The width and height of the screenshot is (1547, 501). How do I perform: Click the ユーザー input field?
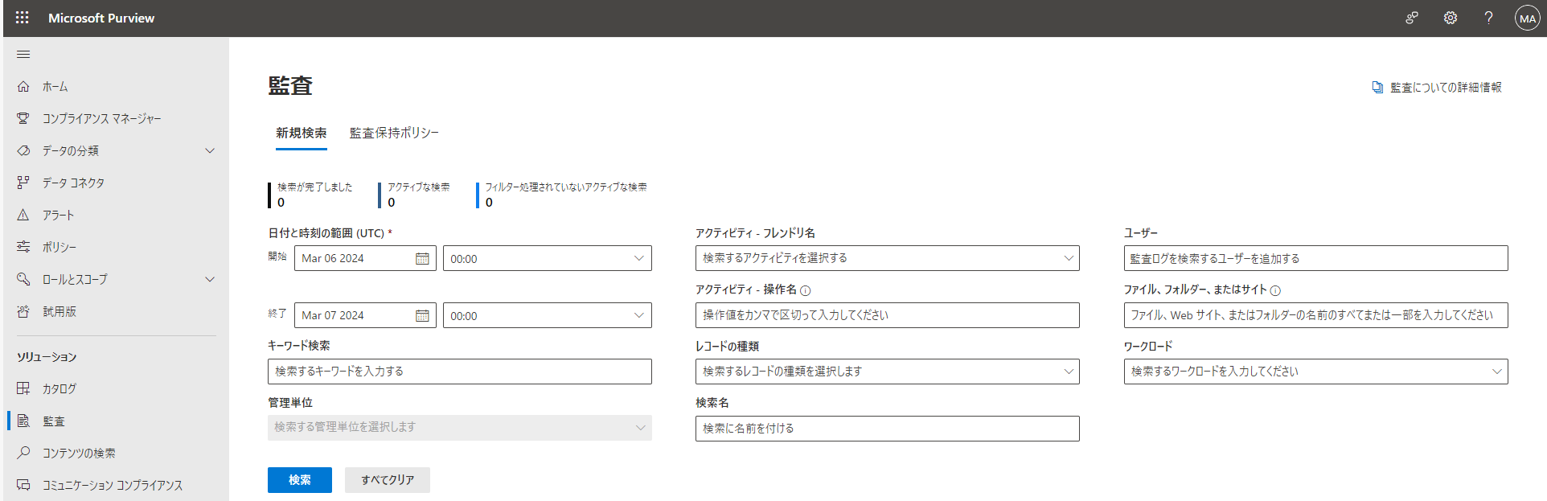pyautogui.click(x=1315, y=258)
